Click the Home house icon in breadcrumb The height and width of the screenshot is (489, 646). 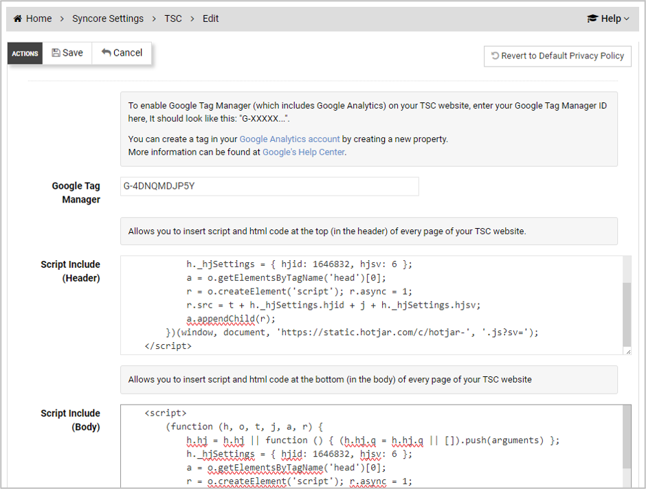(x=18, y=19)
